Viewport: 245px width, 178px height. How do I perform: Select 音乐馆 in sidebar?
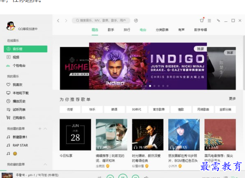pyautogui.click(x=26, y=49)
